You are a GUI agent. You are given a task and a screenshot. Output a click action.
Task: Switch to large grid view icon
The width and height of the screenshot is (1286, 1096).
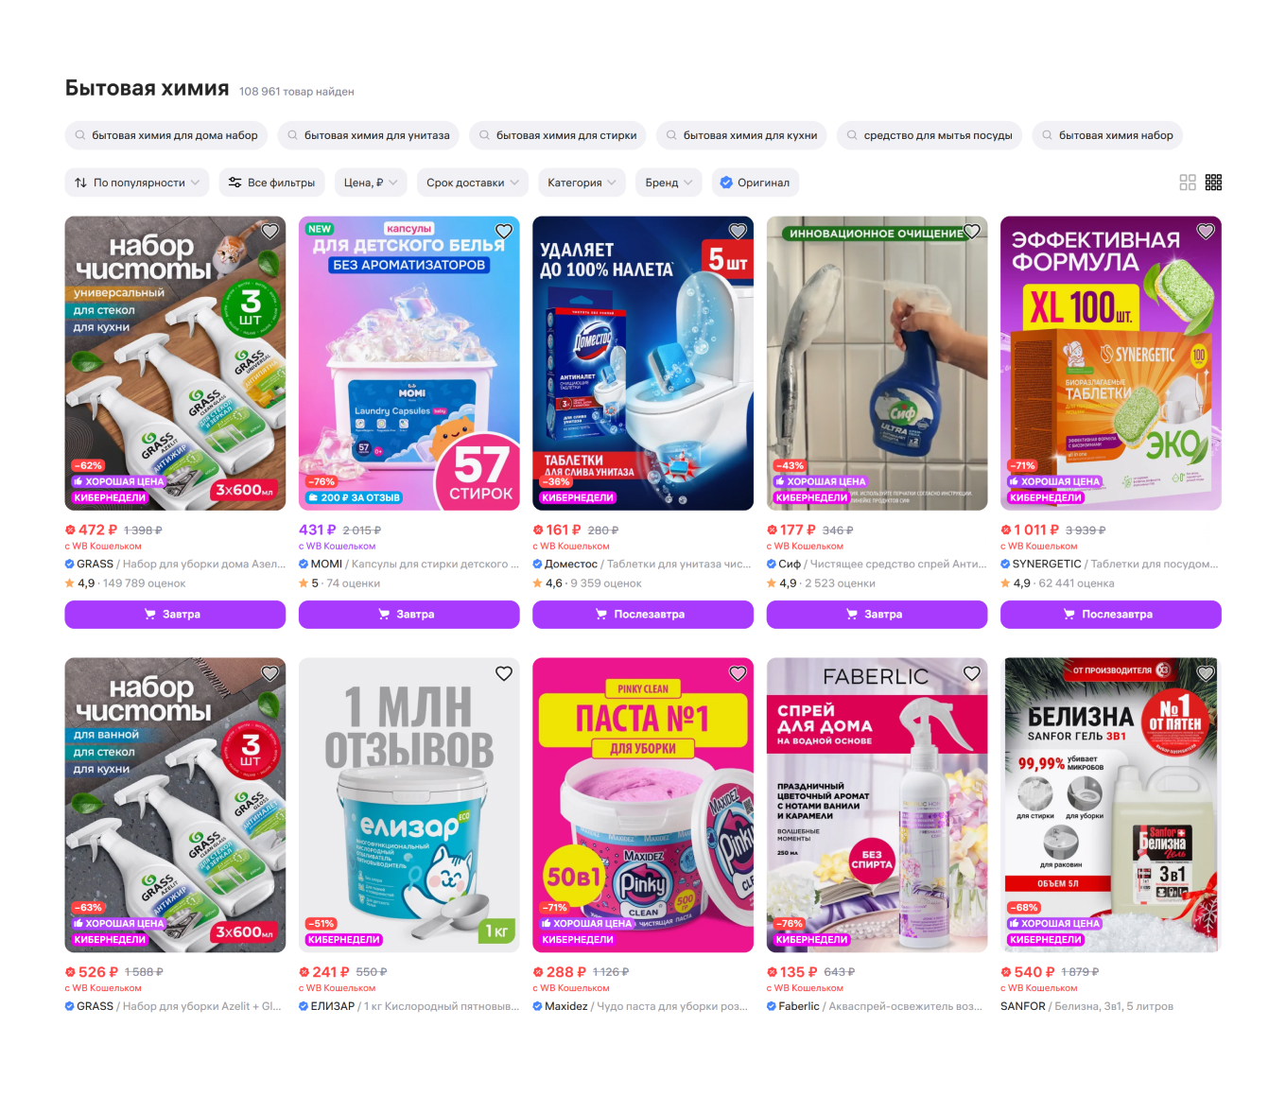(x=1188, y=183)
